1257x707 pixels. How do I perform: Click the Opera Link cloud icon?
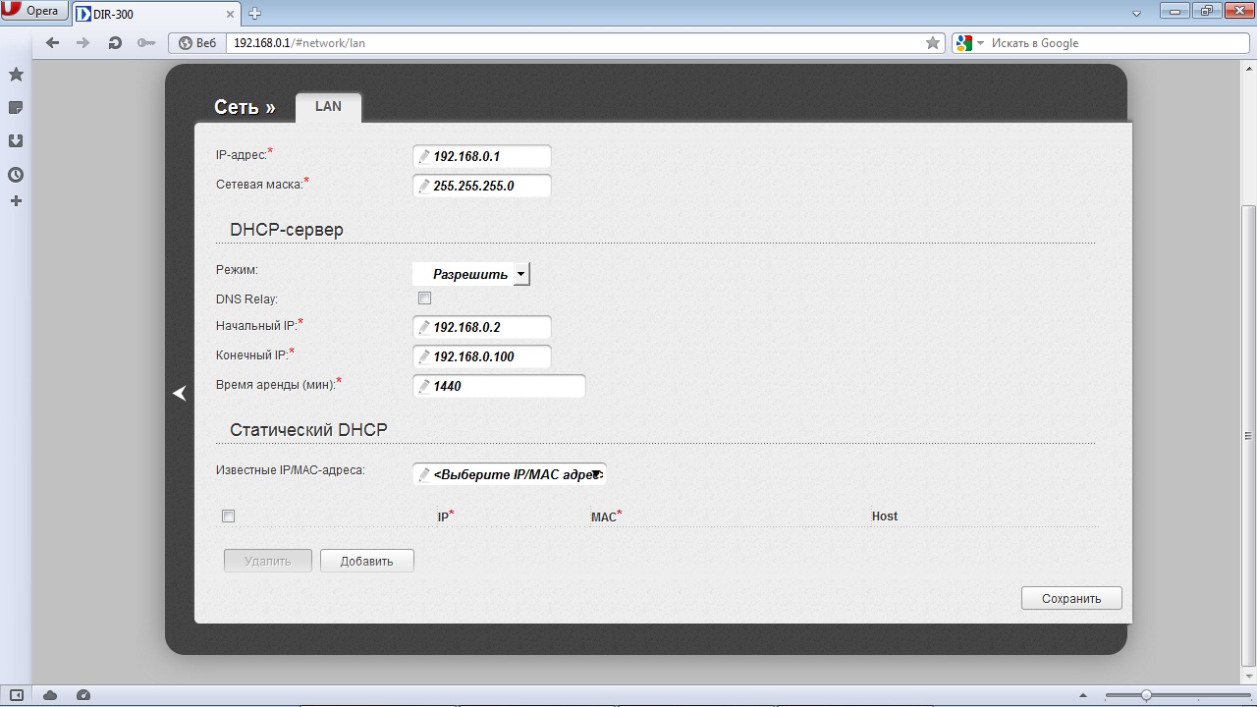[x=50, y=695]
